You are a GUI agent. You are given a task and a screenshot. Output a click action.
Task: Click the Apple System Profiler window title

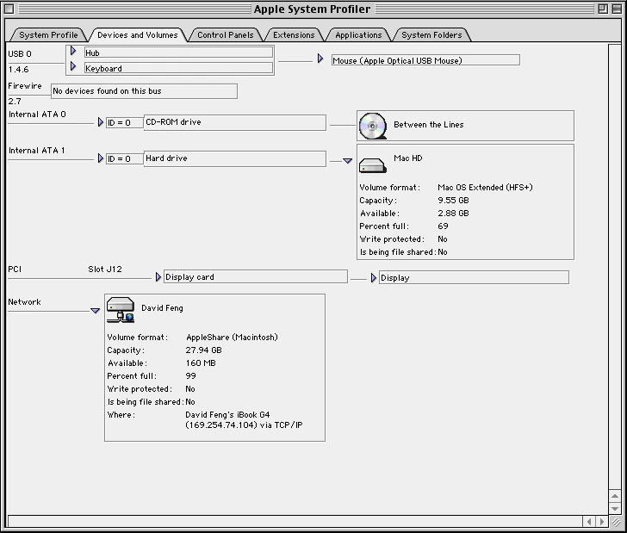312,9
